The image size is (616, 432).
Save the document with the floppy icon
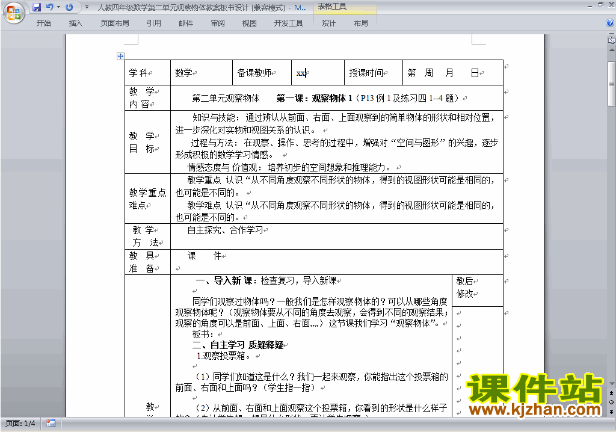point(37,7)
